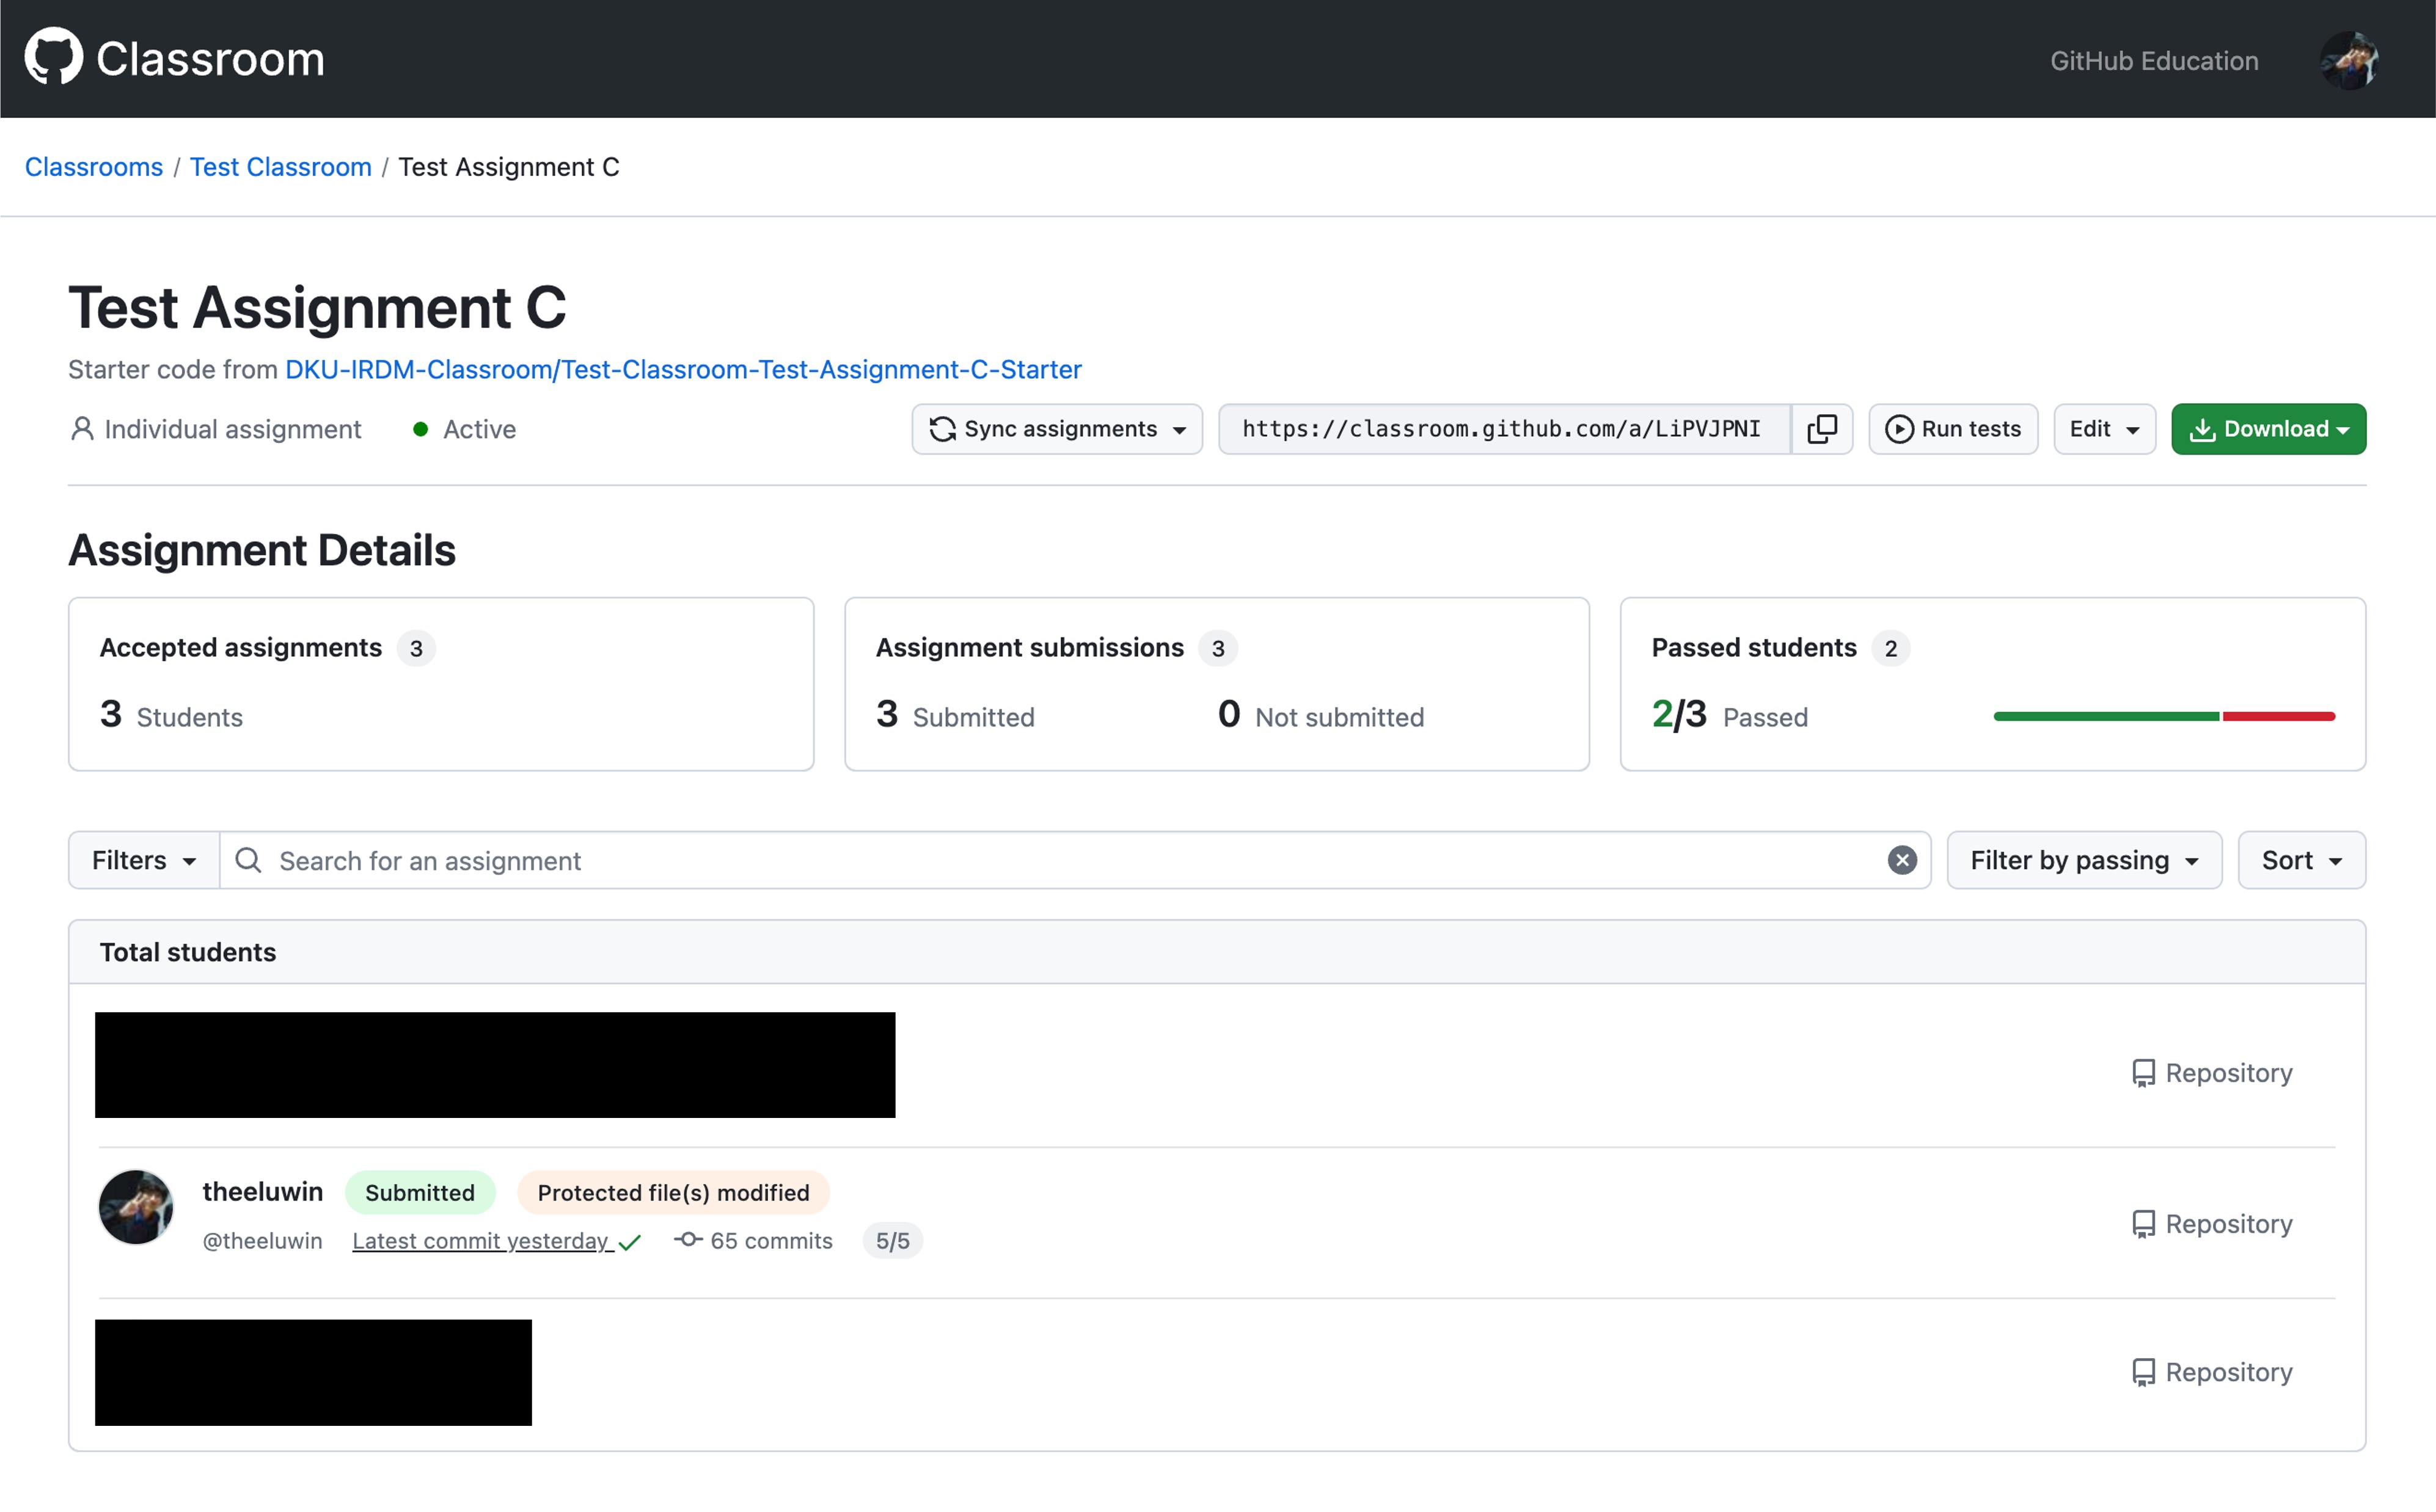Click the red failed portion of progress bar
The width and height of the screenshot is (2436, 1512).
point(2279,716)
